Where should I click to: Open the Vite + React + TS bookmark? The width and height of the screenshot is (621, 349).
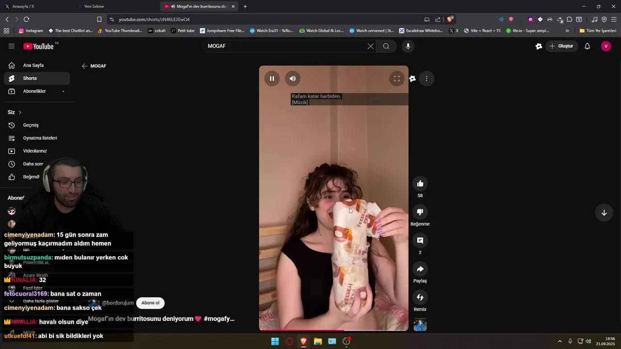pyautogui.click(x=482, y=31)
